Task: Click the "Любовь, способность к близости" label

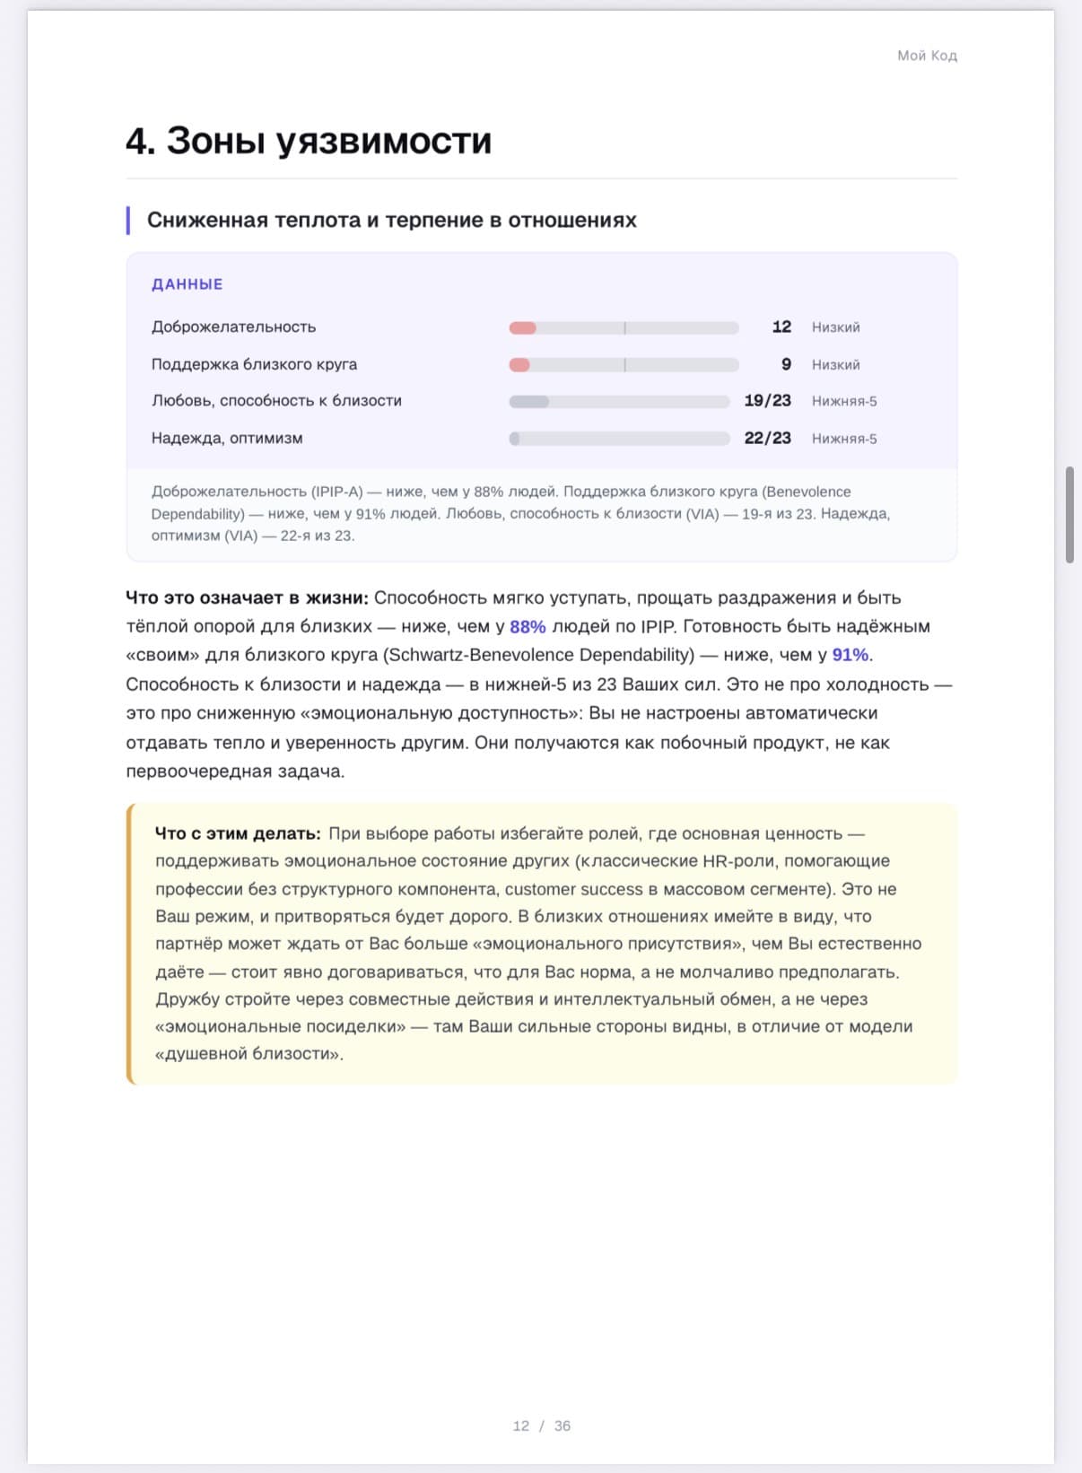Action: click(276, 401)
